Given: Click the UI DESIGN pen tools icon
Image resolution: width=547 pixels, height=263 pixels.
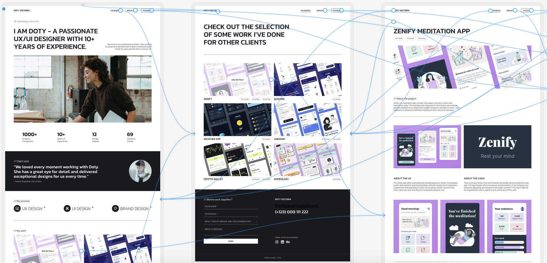Looking at the screenshot, I should coord(67,208).
